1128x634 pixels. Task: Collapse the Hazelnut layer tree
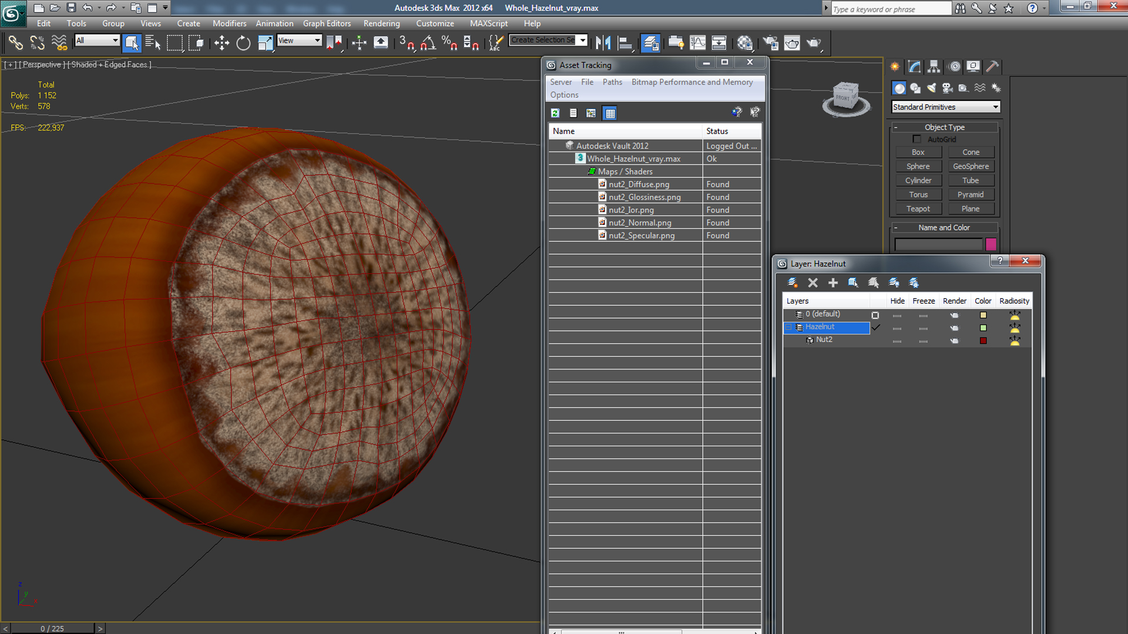pos(789,327)
